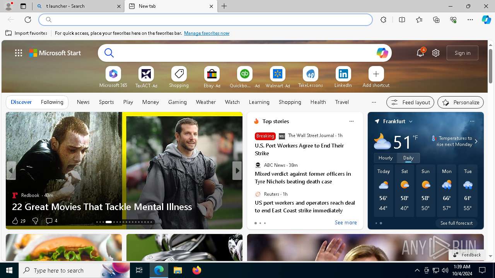Viewport: 495px width, 278px height.
Task: Go to previous carousel slide
Action: [11, 171]
